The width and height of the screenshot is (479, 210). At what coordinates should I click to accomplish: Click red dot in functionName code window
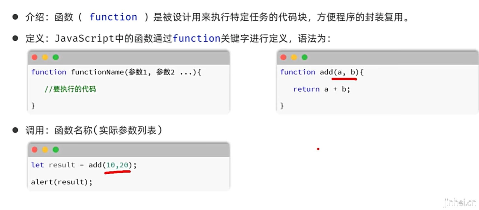point(35,57)
